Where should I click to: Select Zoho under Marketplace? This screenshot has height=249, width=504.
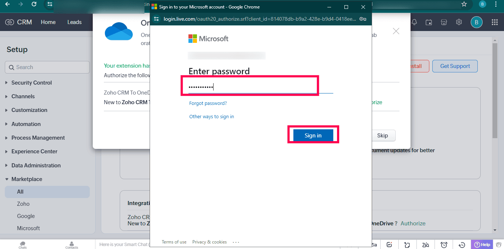pos(23,204)
